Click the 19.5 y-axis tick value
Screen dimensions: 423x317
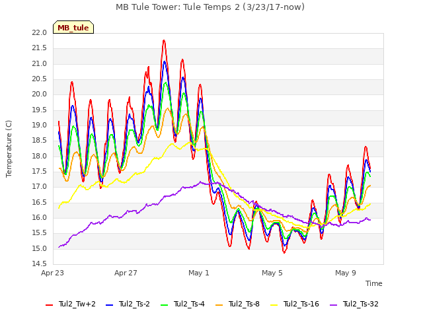[40, 110]
